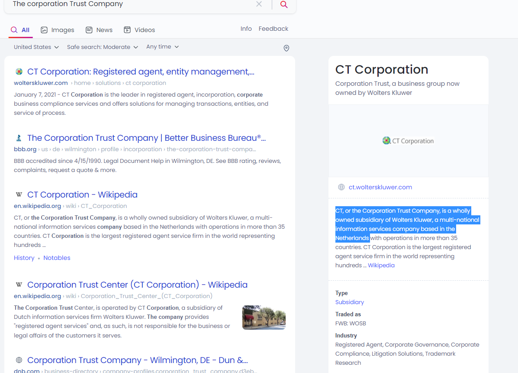
Task: Open CT Corporation - Wikipedia result
Action: [x=82, y=195]
